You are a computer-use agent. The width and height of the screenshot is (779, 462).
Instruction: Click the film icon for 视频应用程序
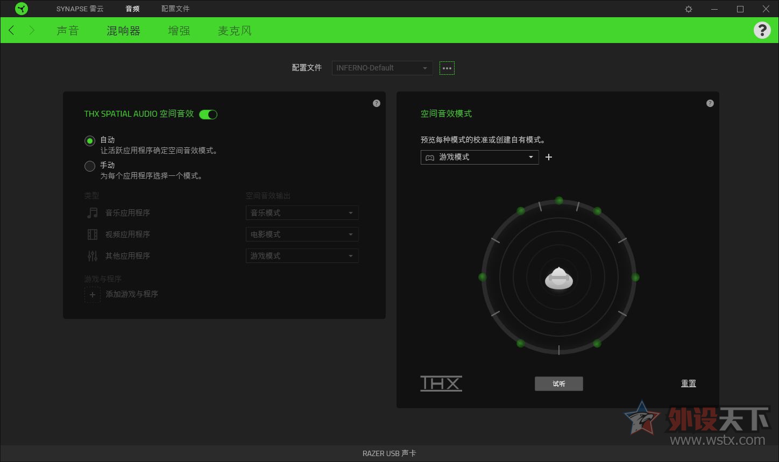pyautogui.click(x=93, y=234)
